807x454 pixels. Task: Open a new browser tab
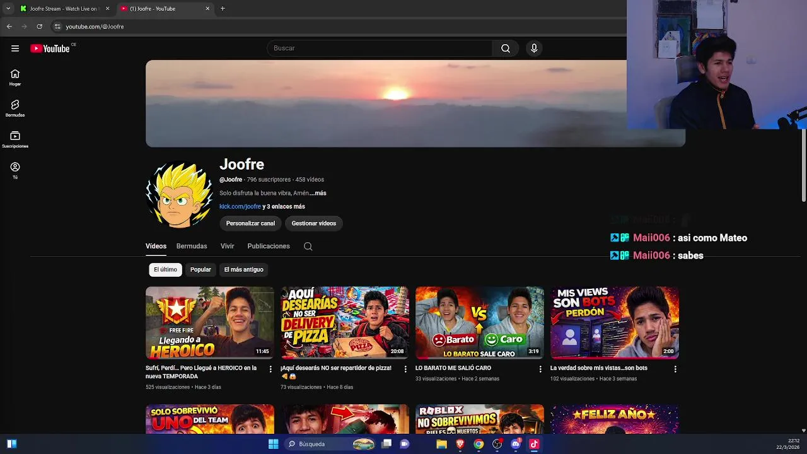click(x=223, y=8)
